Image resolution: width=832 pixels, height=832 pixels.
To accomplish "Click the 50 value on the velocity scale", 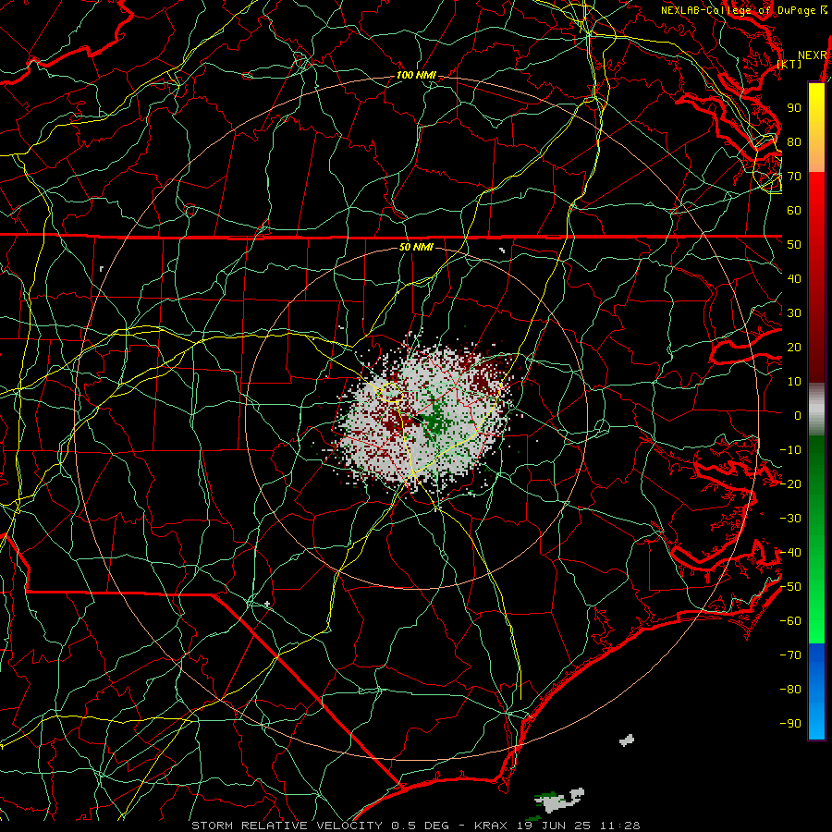I will tap(794, 245).
